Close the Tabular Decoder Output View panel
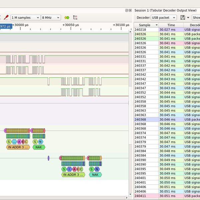This screenshot has height=200, width=200. [x=130, y=10]
